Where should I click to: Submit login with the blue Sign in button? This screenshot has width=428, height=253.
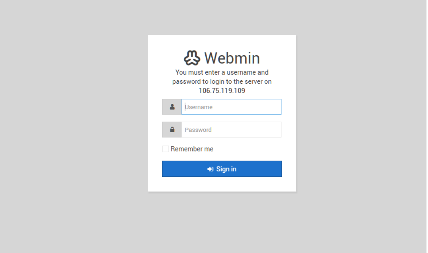tap(222, 169)
